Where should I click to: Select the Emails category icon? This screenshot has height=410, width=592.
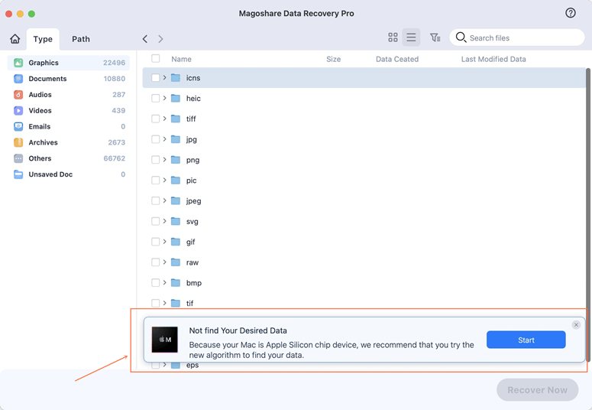coord(18,126)
